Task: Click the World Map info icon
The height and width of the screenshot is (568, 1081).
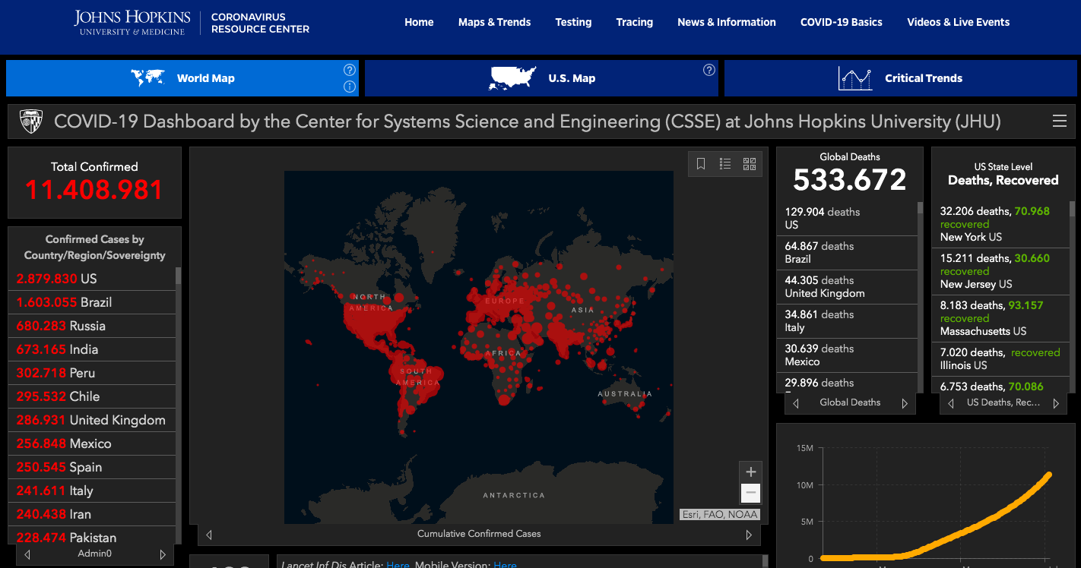Action: pos(349,87)
